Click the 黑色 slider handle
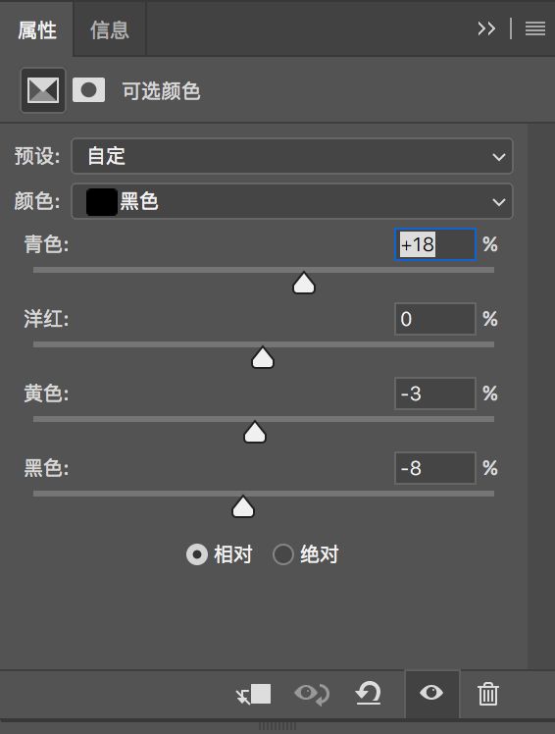Image resolution: width=555 pixels, height=734 pixels. [x=243, y=507]
